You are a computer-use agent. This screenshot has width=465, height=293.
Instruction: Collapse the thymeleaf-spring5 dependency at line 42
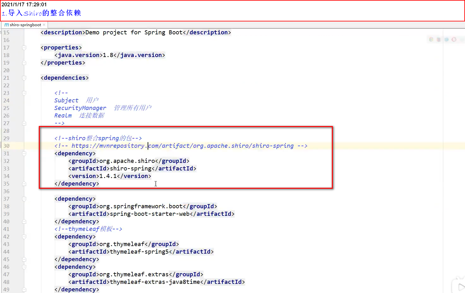coord(24,237)
